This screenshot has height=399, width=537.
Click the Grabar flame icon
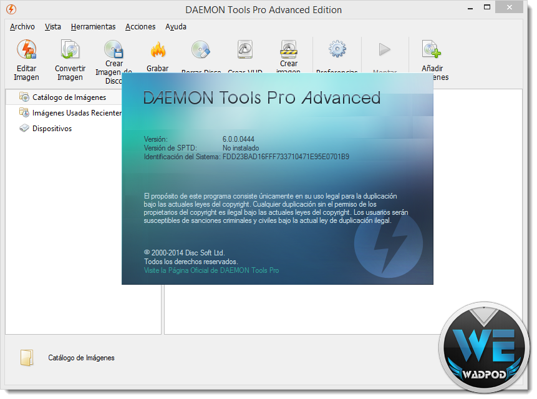pyautogui.click(x=158, y=50)
